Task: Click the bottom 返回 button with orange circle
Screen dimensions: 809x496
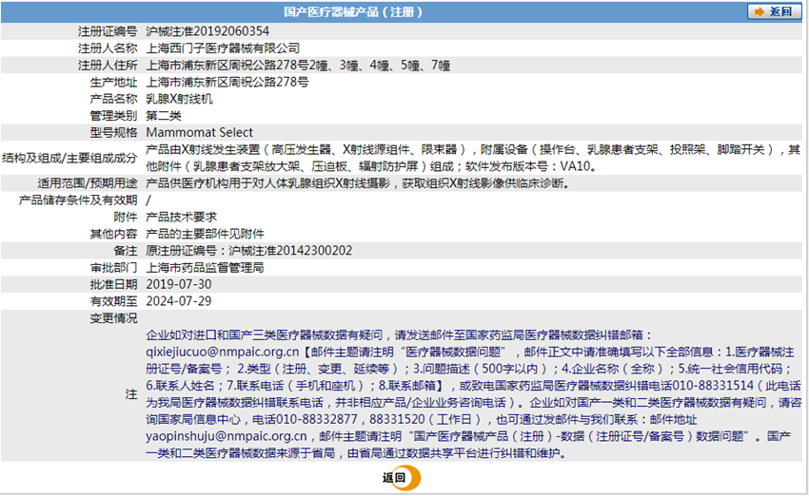Action: (x=401, y=478)
